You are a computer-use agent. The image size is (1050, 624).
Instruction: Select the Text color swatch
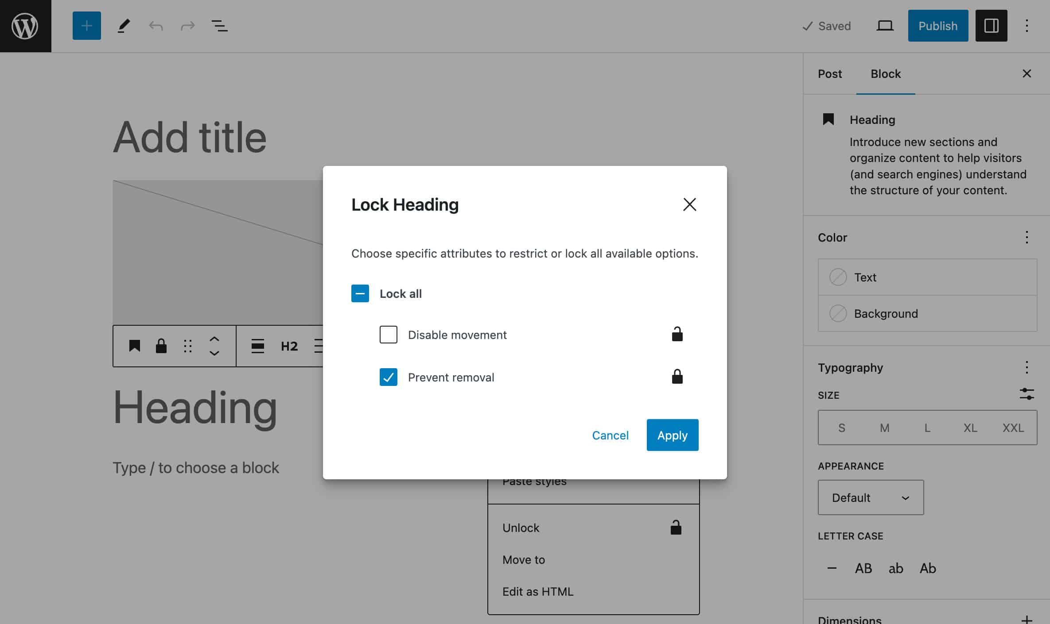click(x=837, y=276)
